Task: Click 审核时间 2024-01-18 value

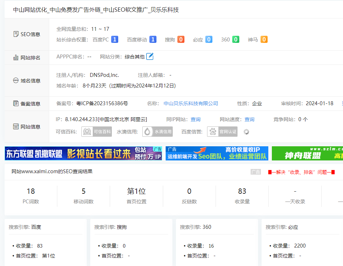Action: coord(320,103)
